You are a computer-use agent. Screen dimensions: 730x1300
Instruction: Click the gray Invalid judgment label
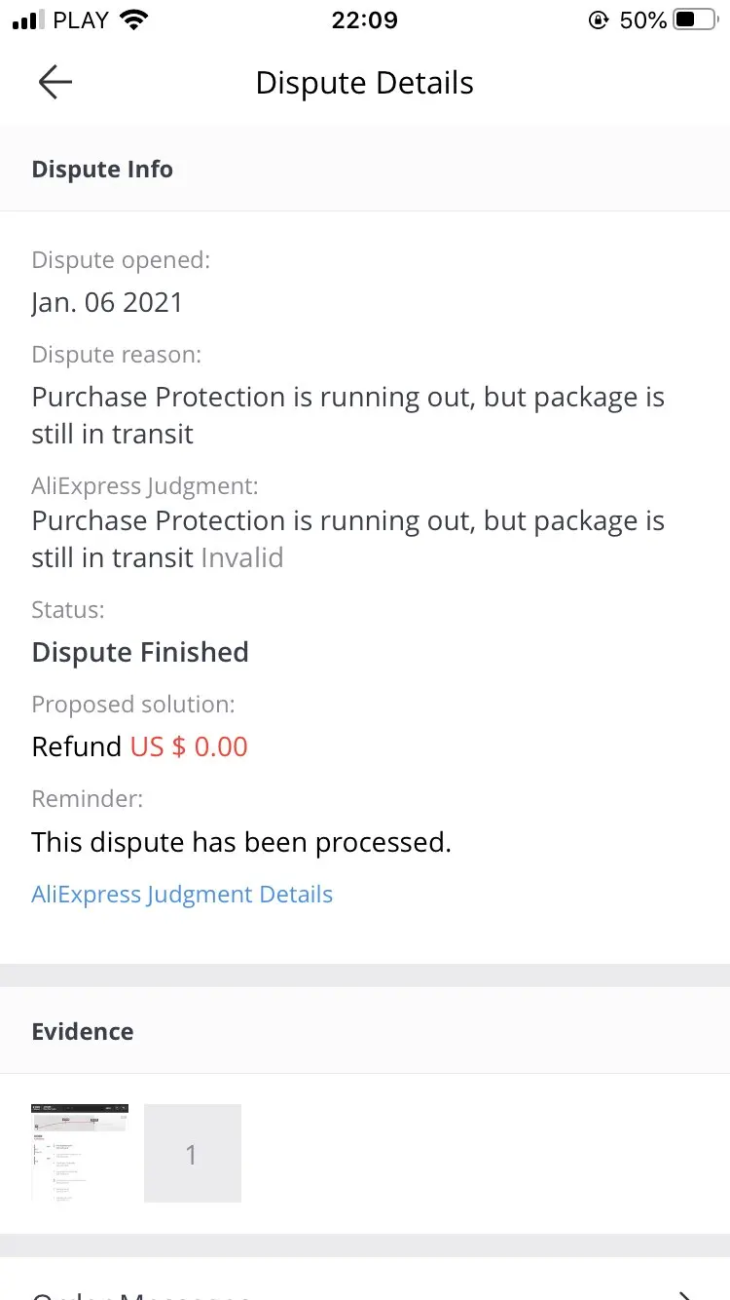[242, 557]
